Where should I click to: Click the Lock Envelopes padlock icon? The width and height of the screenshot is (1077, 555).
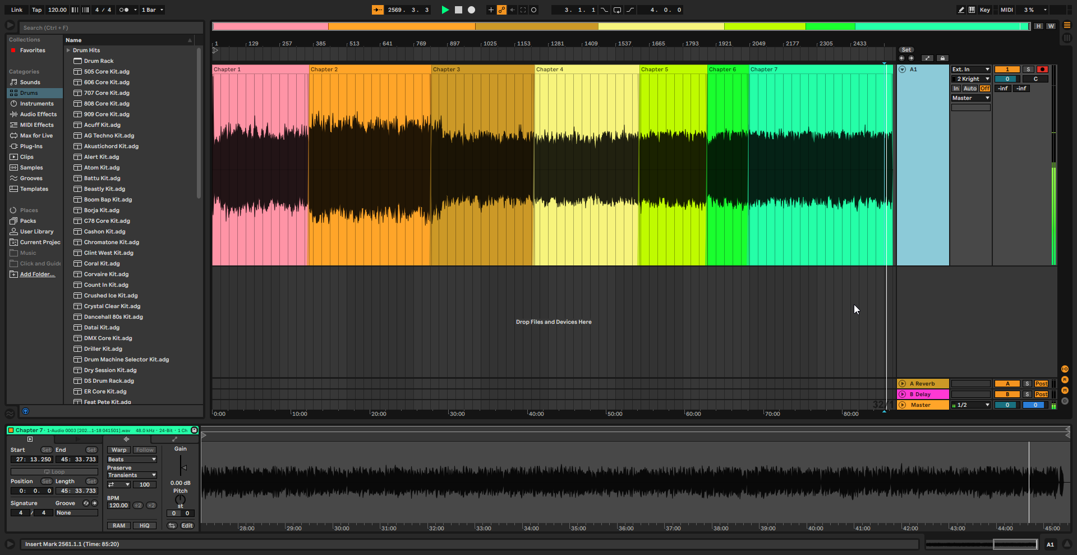coord(942,58)
